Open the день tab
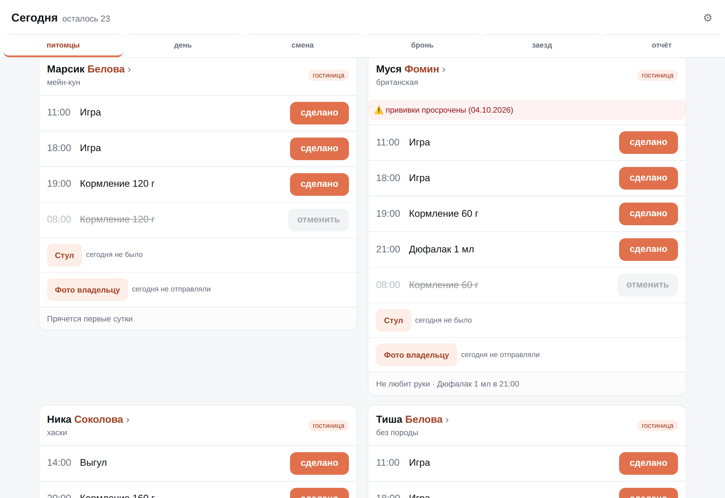Viewport: 725px width, 498px height. [x=183, y=45]
